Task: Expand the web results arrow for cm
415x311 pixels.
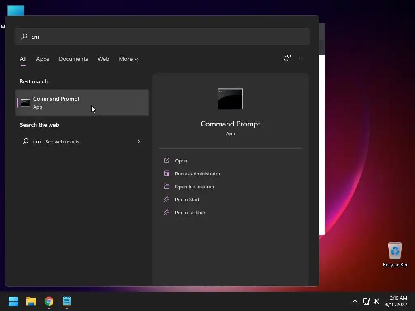Action: [x=139, y=141]
